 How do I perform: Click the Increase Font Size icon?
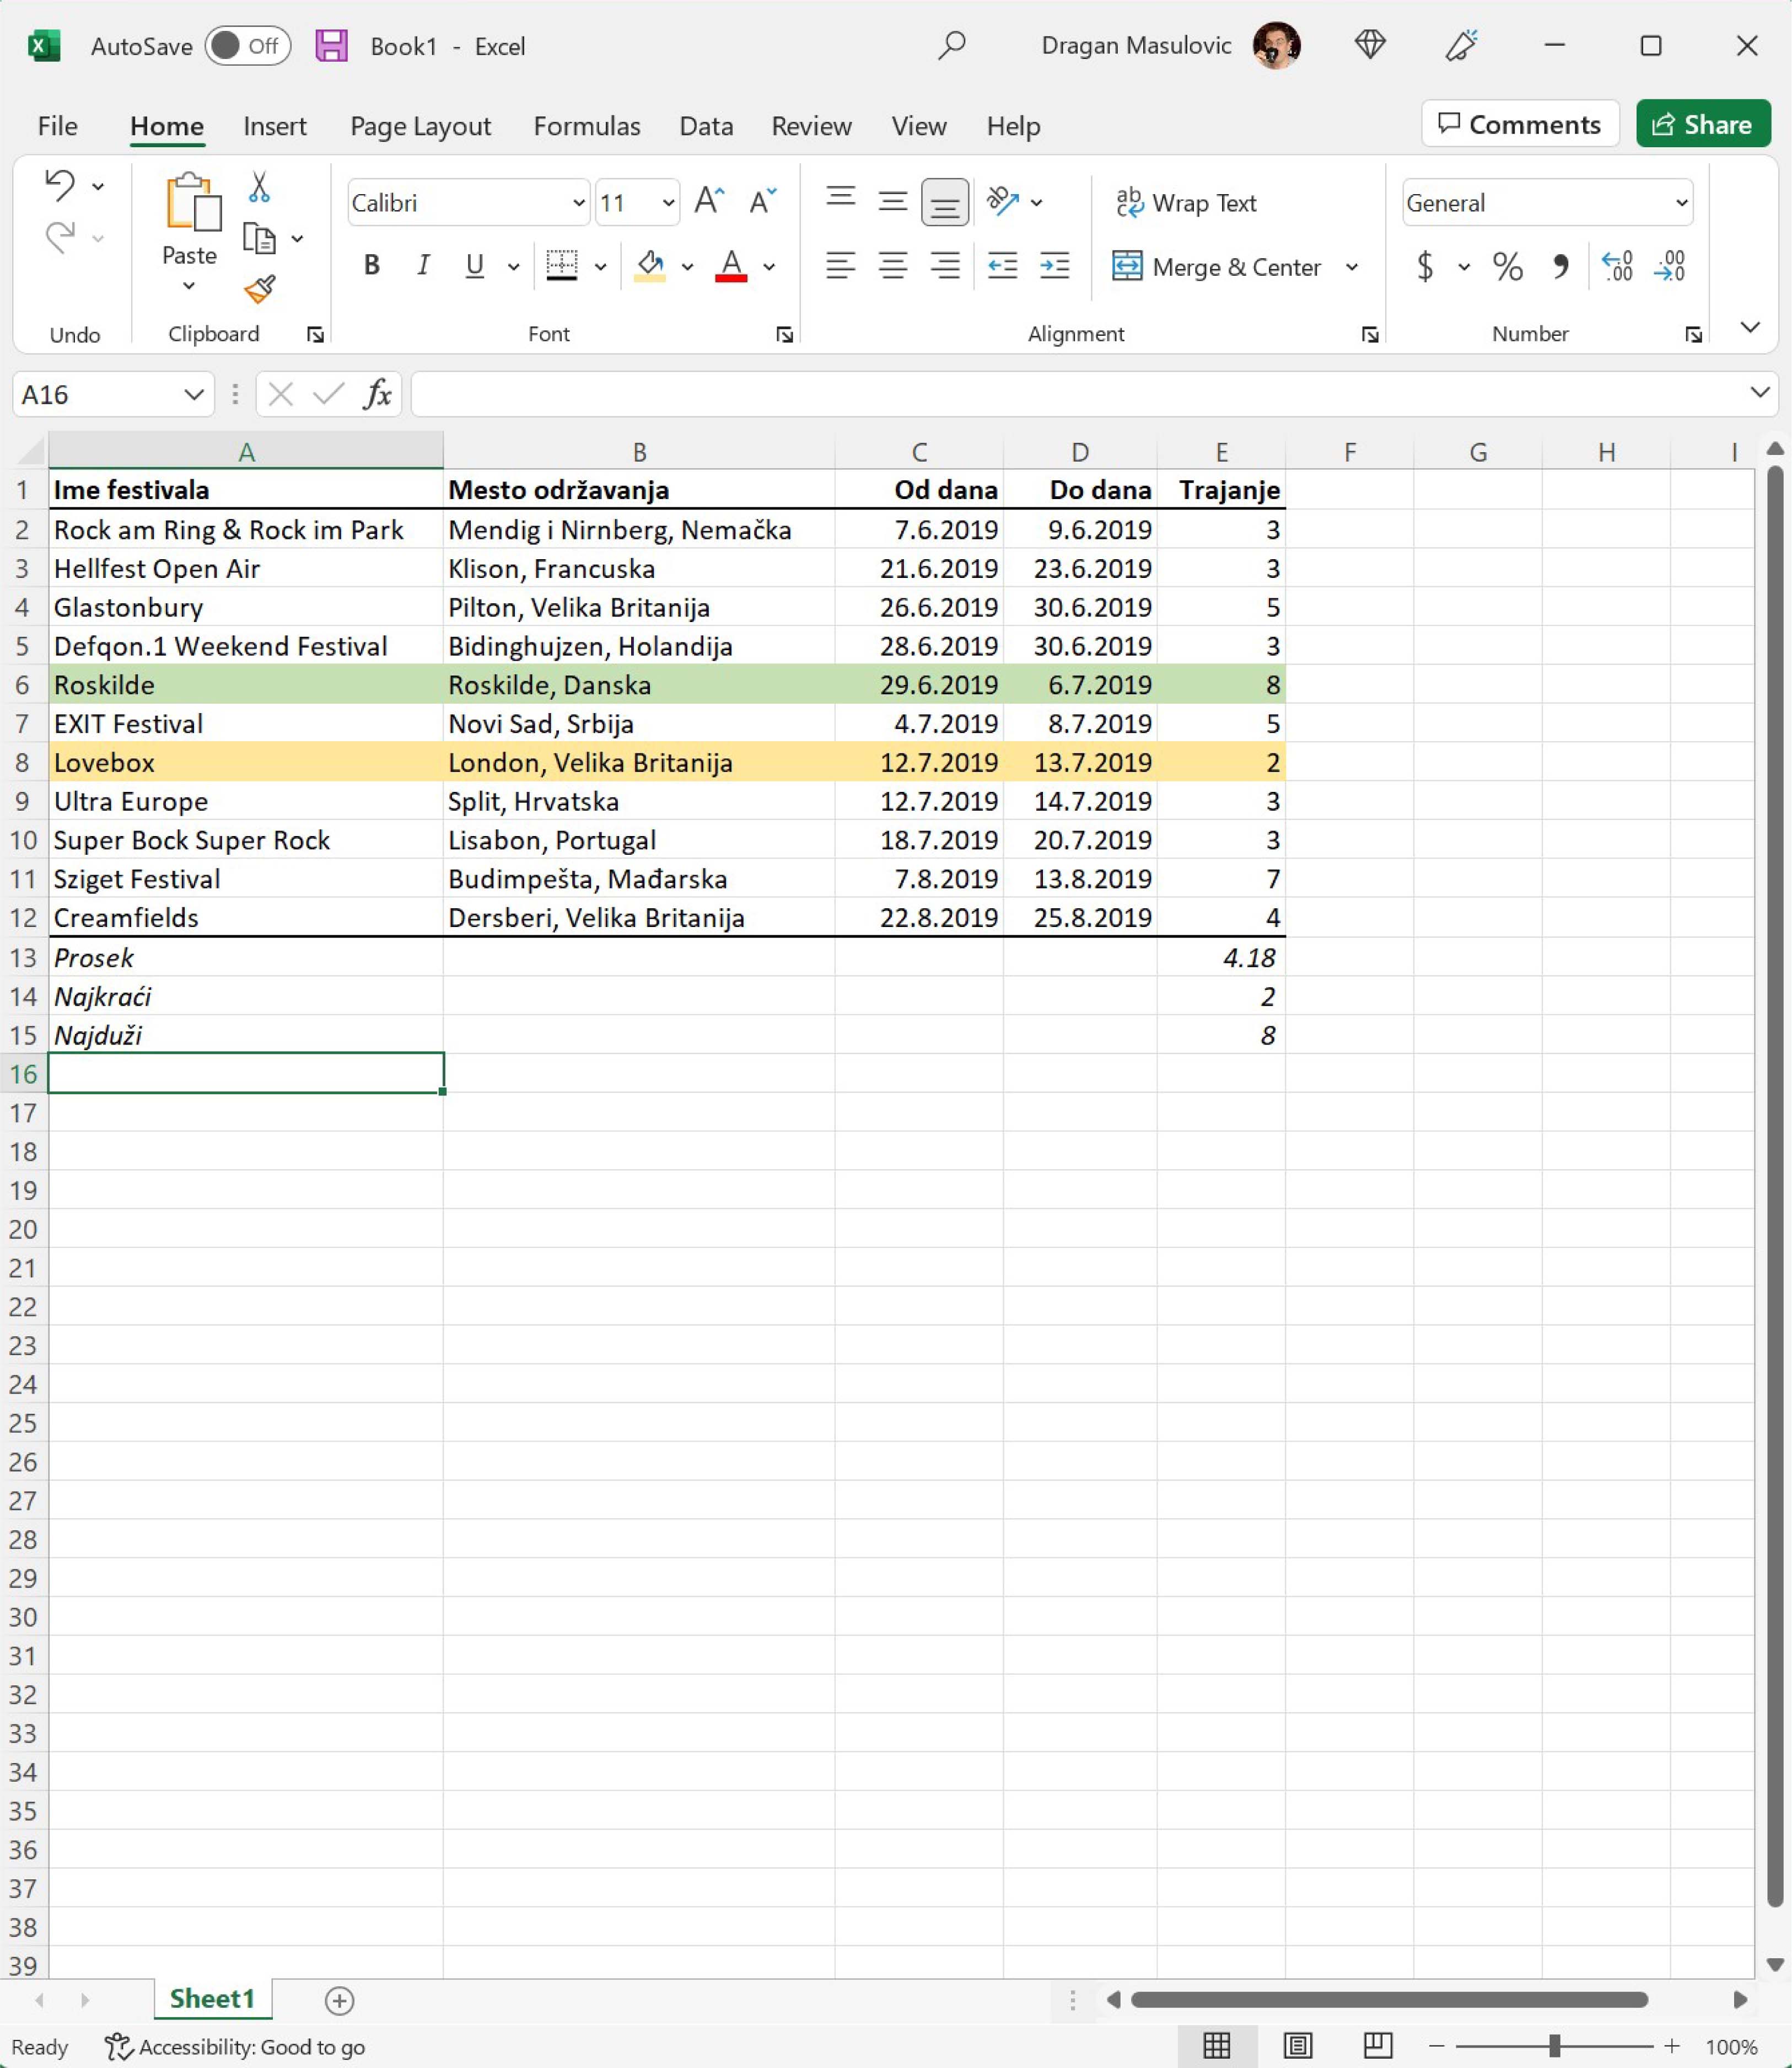click(x=708, y=201)
